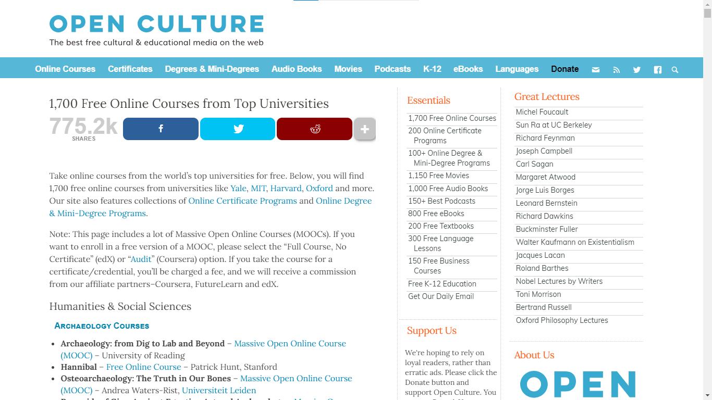
Task: Open the Richard Feynman lecture link
Action: tap(545, 138)
